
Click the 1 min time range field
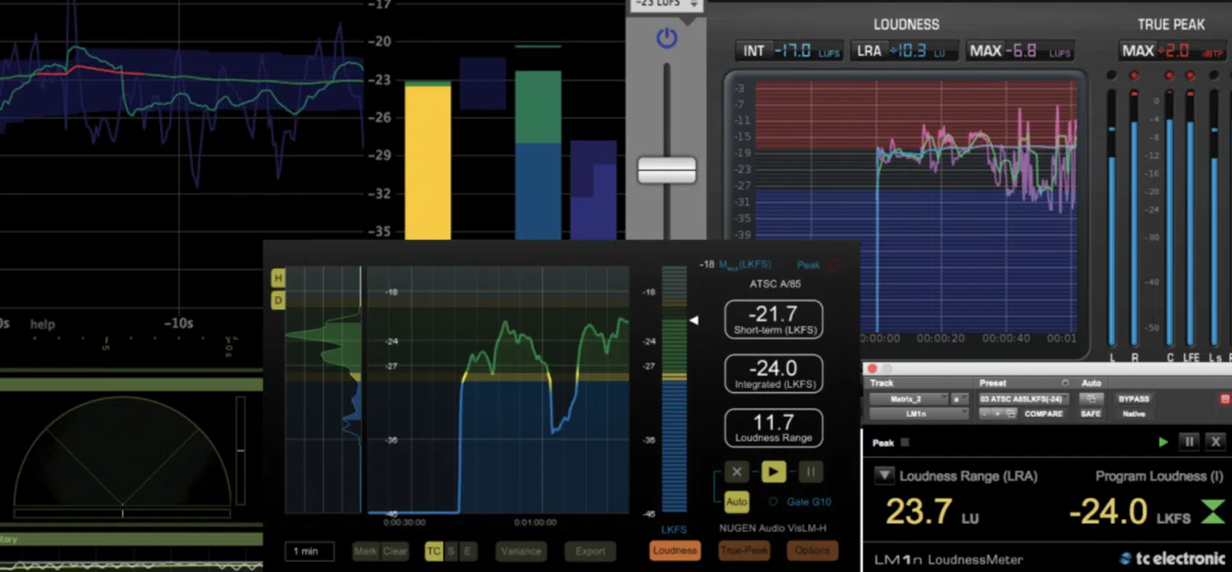[309, 552]
